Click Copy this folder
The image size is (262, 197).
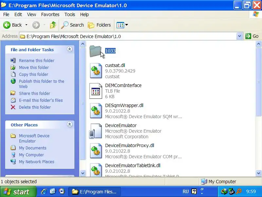point(33,74)
